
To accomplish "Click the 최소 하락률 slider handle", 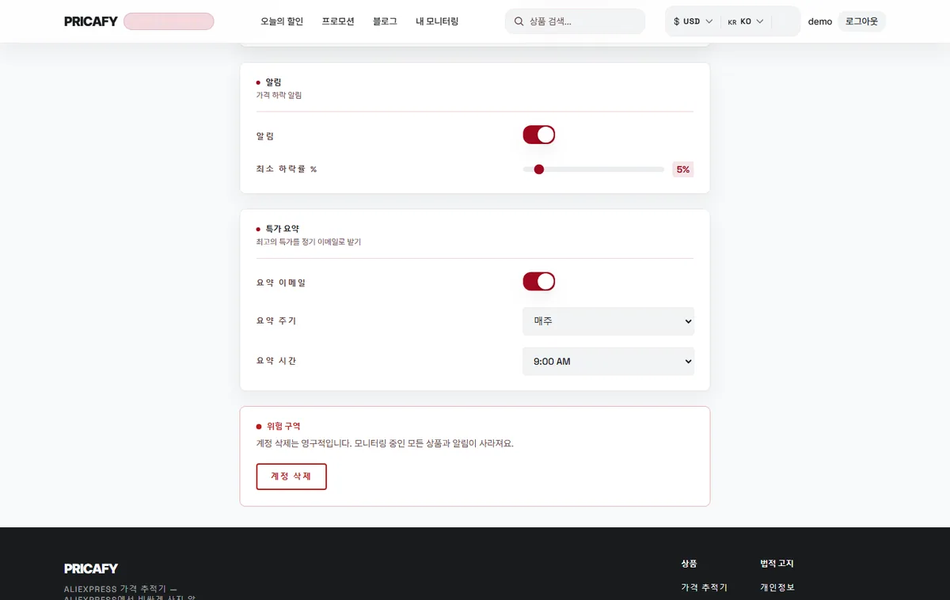I will [539, 169].
